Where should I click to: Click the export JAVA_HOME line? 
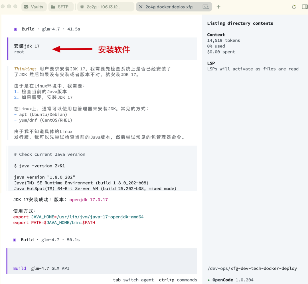click(x=78, y=217)
